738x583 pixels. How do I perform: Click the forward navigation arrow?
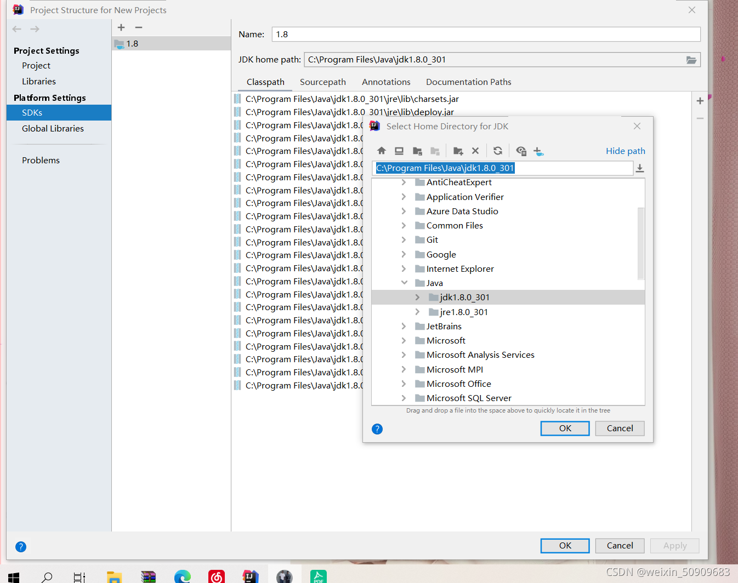point(35,29)
